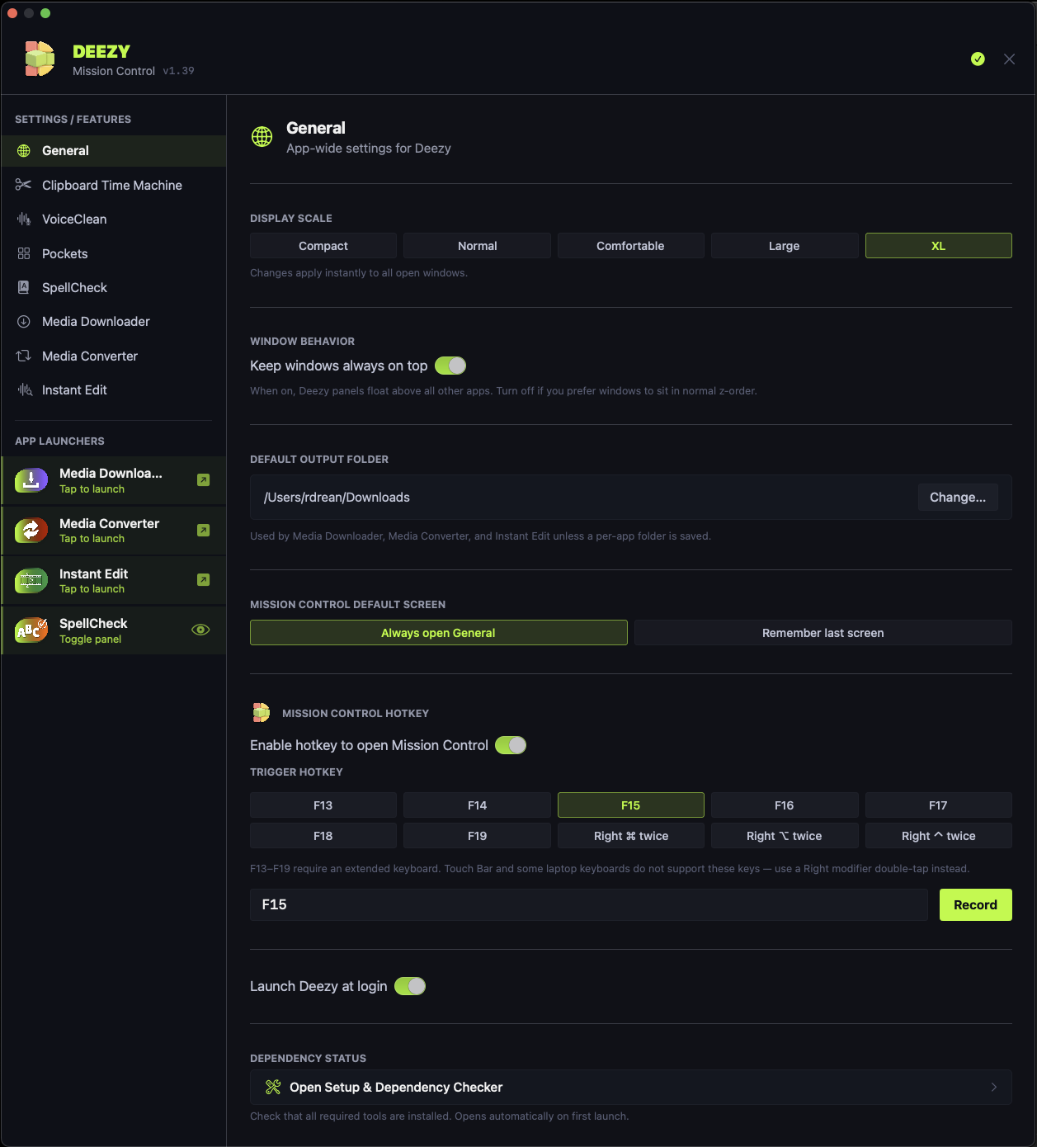Click the F15 hotkey input field

pos(589,904)
